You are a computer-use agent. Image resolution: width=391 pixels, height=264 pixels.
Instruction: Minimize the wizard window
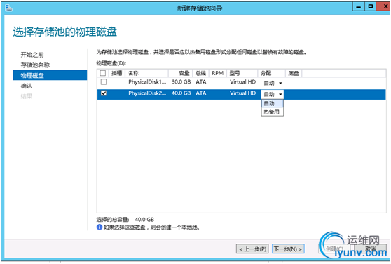[359, 7]
